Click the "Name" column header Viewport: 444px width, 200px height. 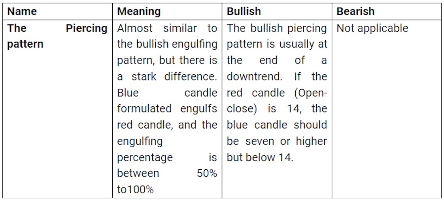point(22,11)
